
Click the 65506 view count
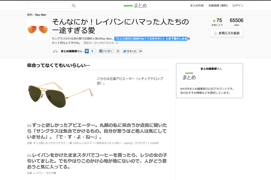click(236, 20)
